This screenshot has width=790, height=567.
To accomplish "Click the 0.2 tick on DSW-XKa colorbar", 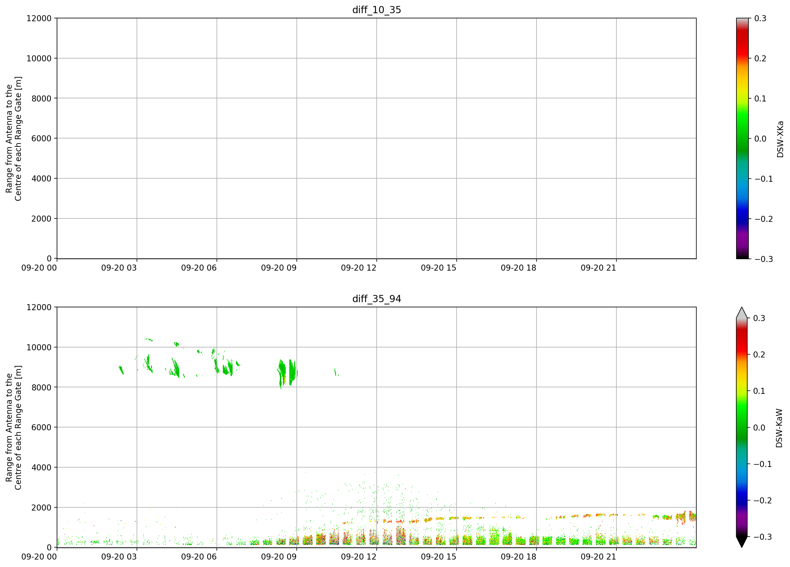I will [x=760, y=58].
